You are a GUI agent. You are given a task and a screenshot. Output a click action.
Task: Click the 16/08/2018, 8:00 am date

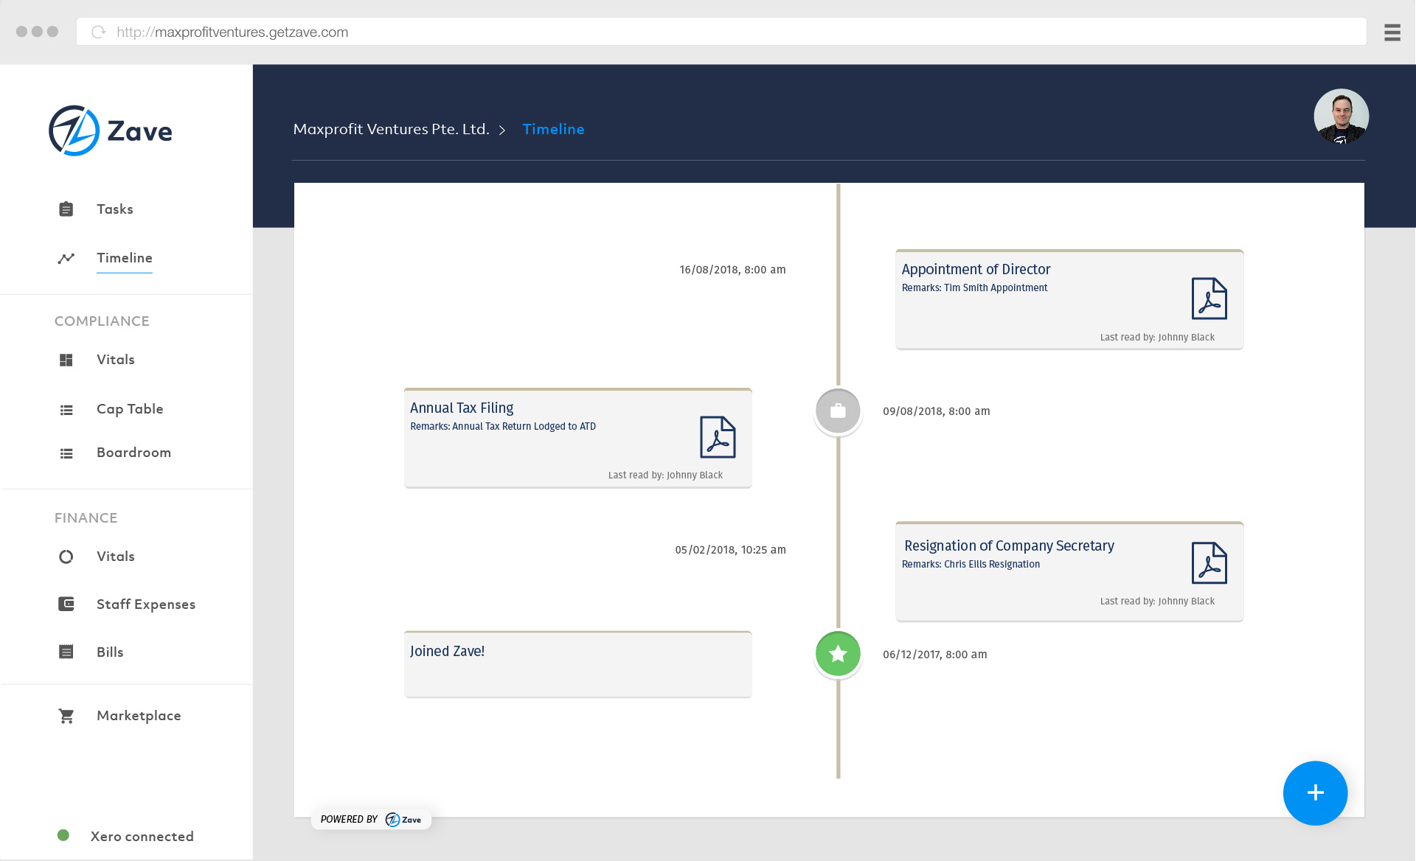(732, 270)
